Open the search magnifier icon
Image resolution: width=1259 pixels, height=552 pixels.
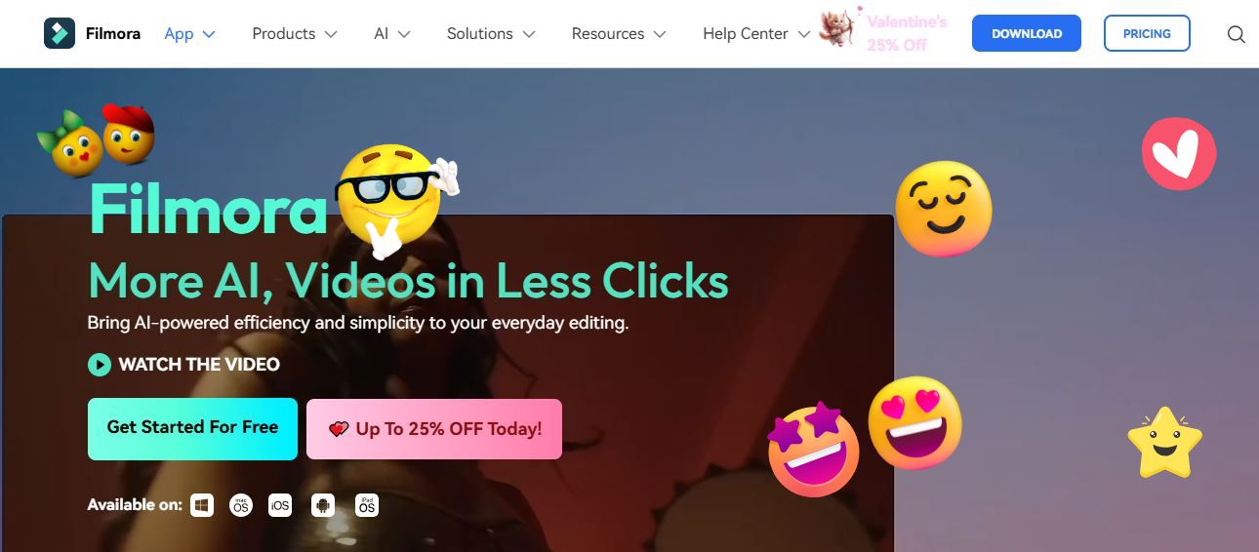[1236, 34]
